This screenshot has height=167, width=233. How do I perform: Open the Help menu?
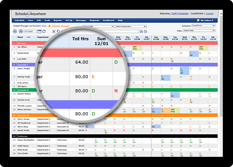click(x=120, y=20)
